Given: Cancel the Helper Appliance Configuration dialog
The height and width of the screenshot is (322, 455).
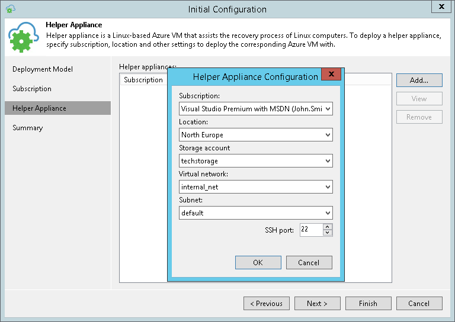Looking at the screenshot, I should pyautogui.click(x=309, y=263).
